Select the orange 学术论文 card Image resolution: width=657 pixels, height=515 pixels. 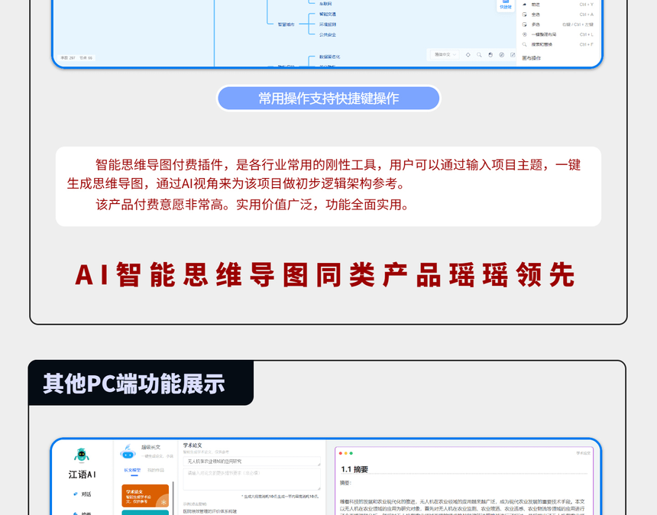coord(145,496)
